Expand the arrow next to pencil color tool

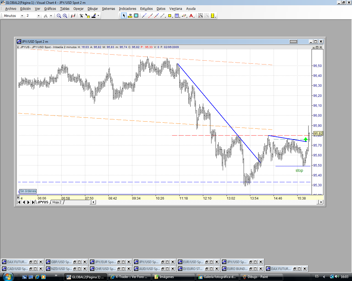coord(98,16)
